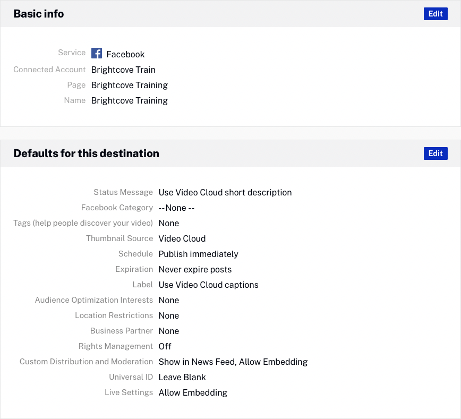
Task: Click the Status Message value text
Action: pyautogui.click(x=225, y=192)
